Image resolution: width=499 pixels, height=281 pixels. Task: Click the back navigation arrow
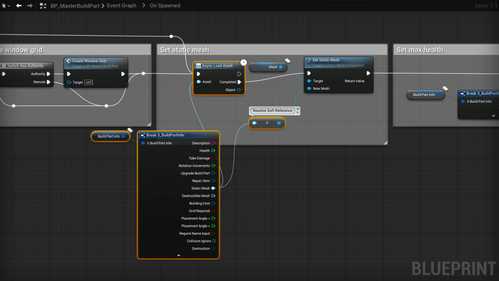[x=19, y=5]
